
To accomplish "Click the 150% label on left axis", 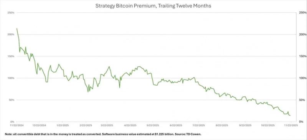I will coord(11,56).
